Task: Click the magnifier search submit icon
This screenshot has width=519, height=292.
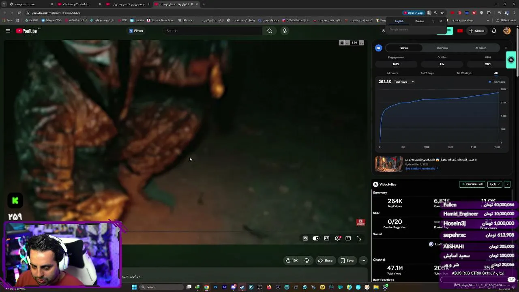Action: pos(270,31)
